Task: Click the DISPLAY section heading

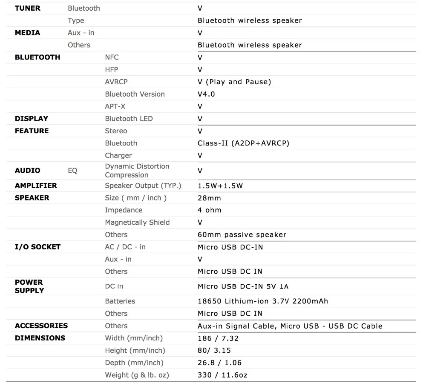Action: 32,119
